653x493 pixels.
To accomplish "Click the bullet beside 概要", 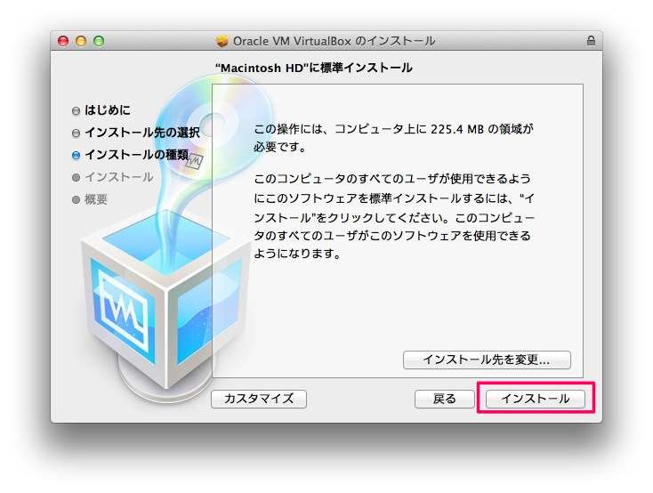I will point(76,200).
